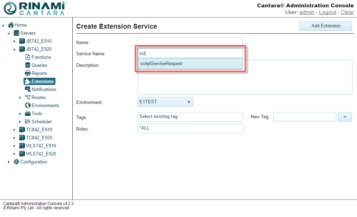357x217 pixels.
Task: Open the Environment E1TEST dropdown
Action: tap(165, 102)
